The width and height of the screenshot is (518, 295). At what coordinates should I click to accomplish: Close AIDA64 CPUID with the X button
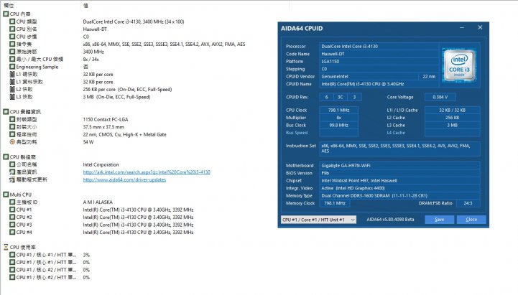(x=480, y=28)
